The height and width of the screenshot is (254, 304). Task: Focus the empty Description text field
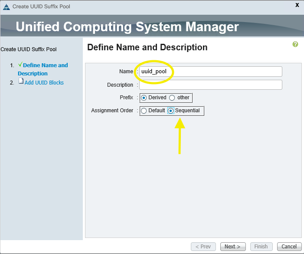(211, 85)
